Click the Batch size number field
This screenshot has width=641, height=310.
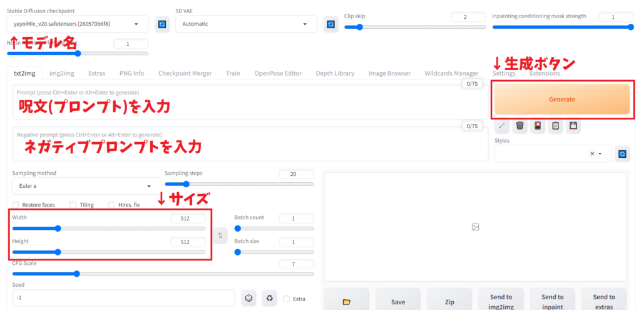point(297,242)
